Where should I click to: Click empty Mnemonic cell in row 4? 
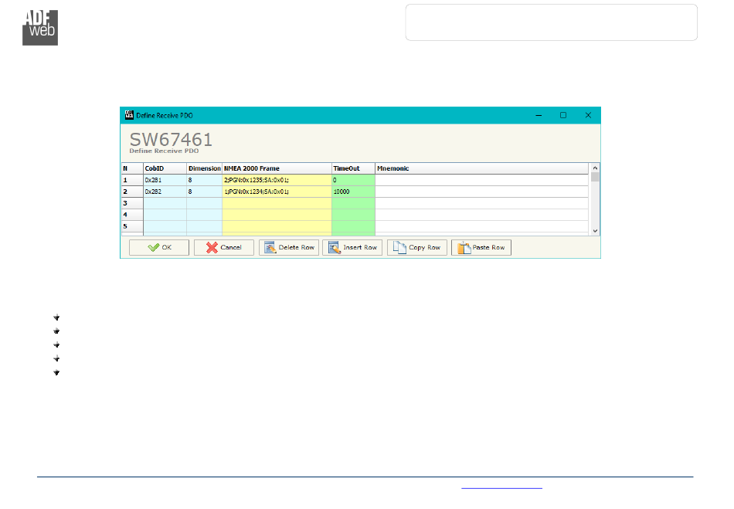click(x=481, y=215)
